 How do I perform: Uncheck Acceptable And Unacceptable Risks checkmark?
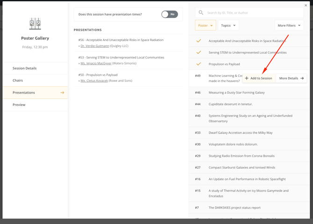[199, 41]
